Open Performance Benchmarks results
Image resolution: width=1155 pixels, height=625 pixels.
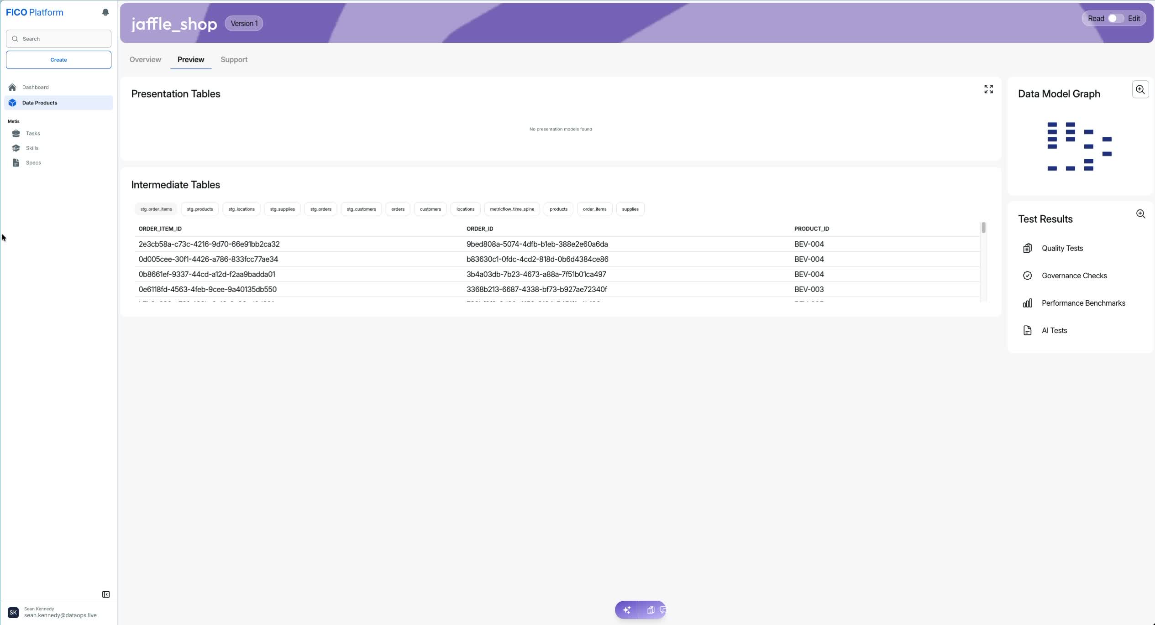1083,303
